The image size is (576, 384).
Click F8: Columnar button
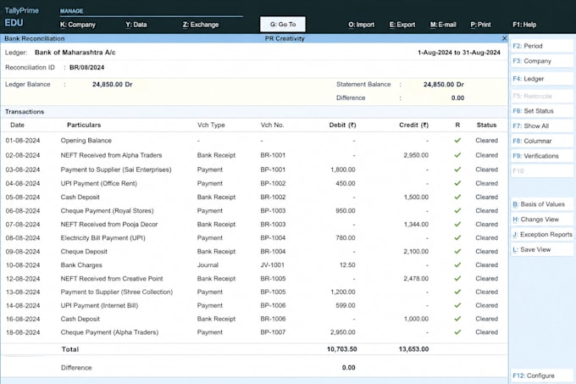[542, 141]
